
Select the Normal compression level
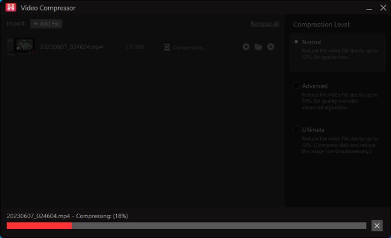point(297,42)
